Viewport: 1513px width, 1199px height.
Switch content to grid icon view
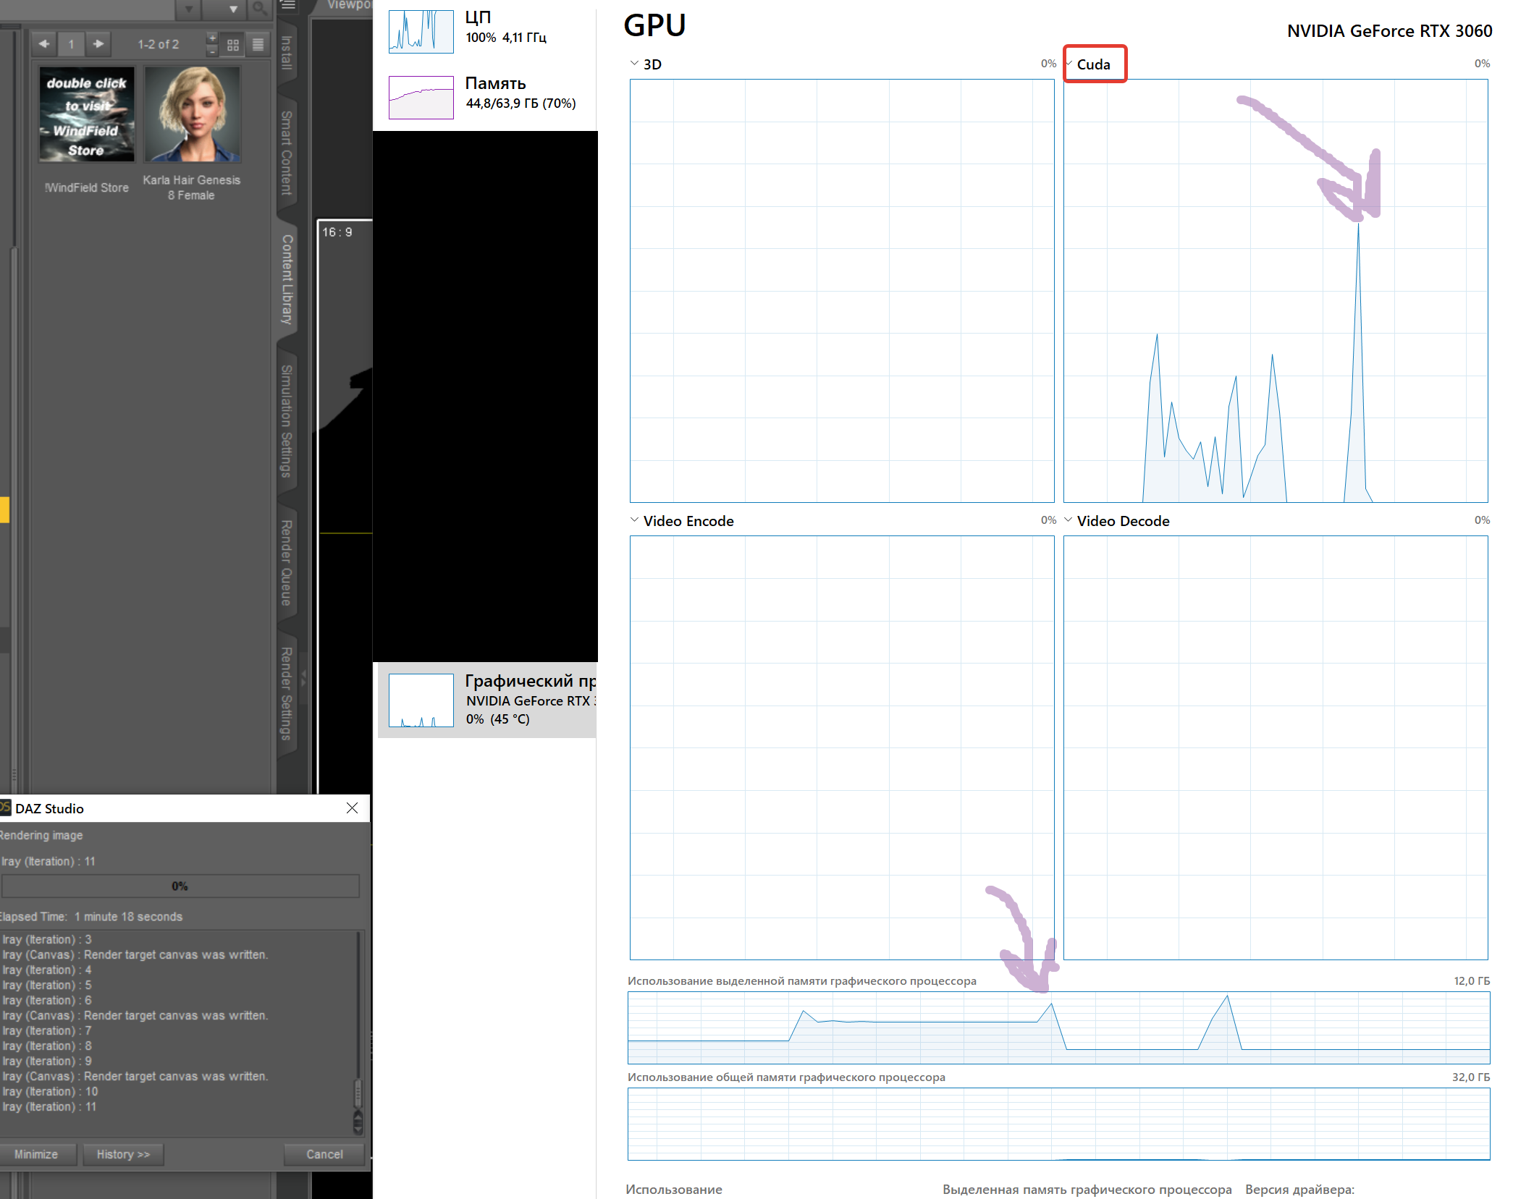click(x=233, y=45)
